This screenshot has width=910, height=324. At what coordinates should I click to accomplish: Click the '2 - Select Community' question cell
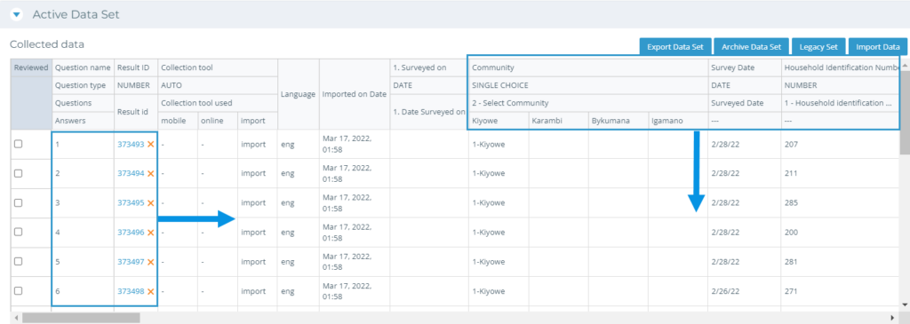click(x=588, y=103)
